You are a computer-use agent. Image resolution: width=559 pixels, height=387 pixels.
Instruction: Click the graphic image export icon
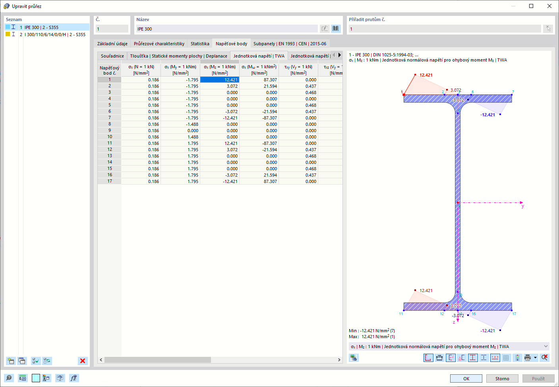pos(354,358)
